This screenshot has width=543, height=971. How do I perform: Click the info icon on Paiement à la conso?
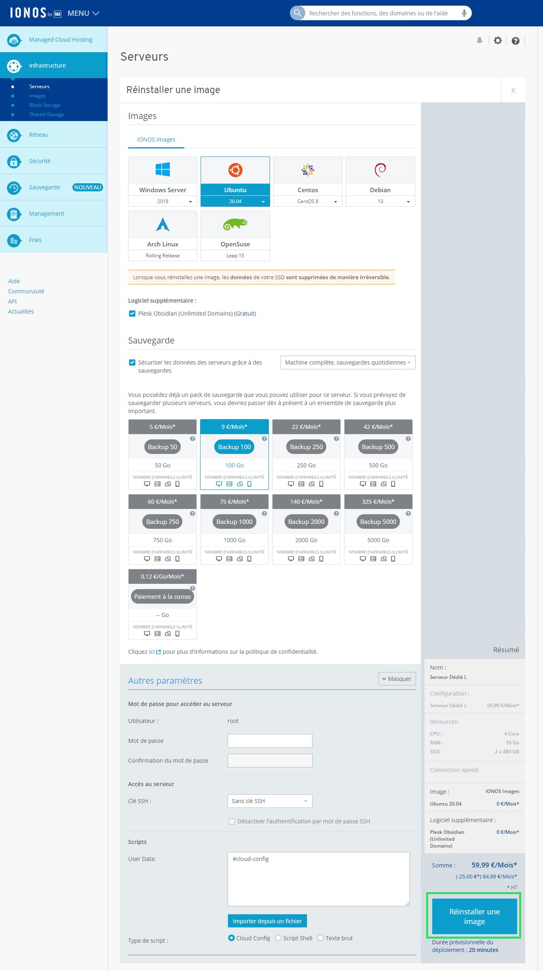click(x=192, y=588)
